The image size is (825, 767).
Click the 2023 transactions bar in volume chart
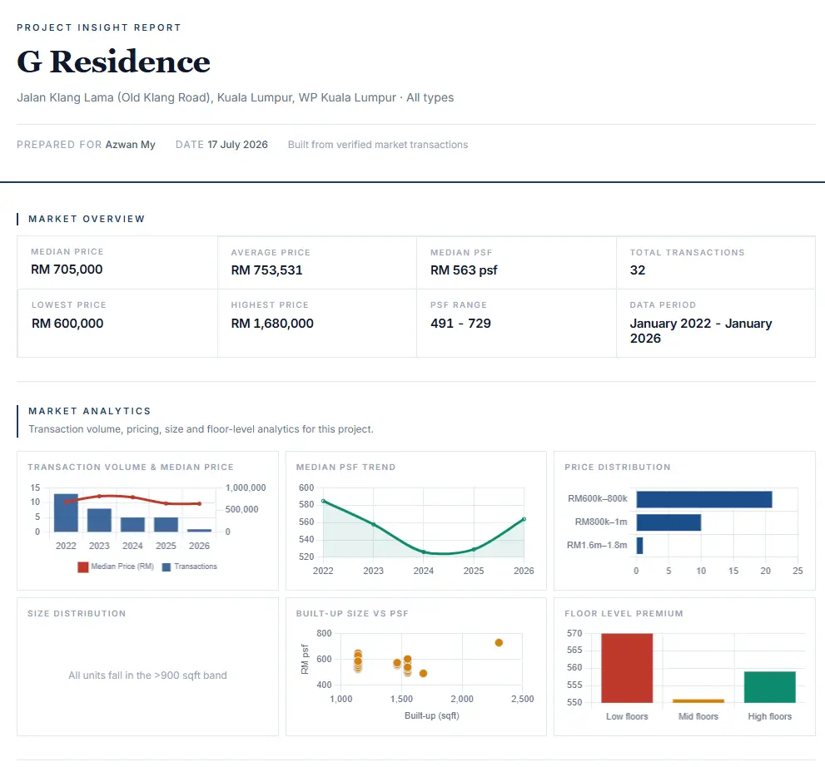tap(99, 521)
